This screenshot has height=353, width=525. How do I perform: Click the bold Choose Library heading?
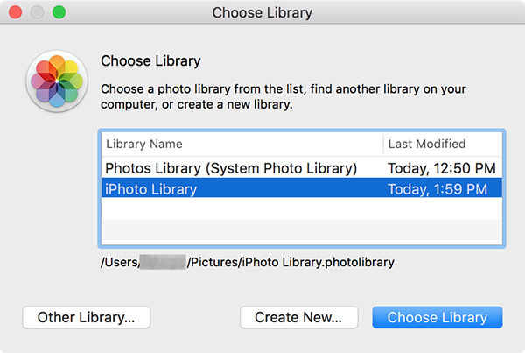pos(150,61)
